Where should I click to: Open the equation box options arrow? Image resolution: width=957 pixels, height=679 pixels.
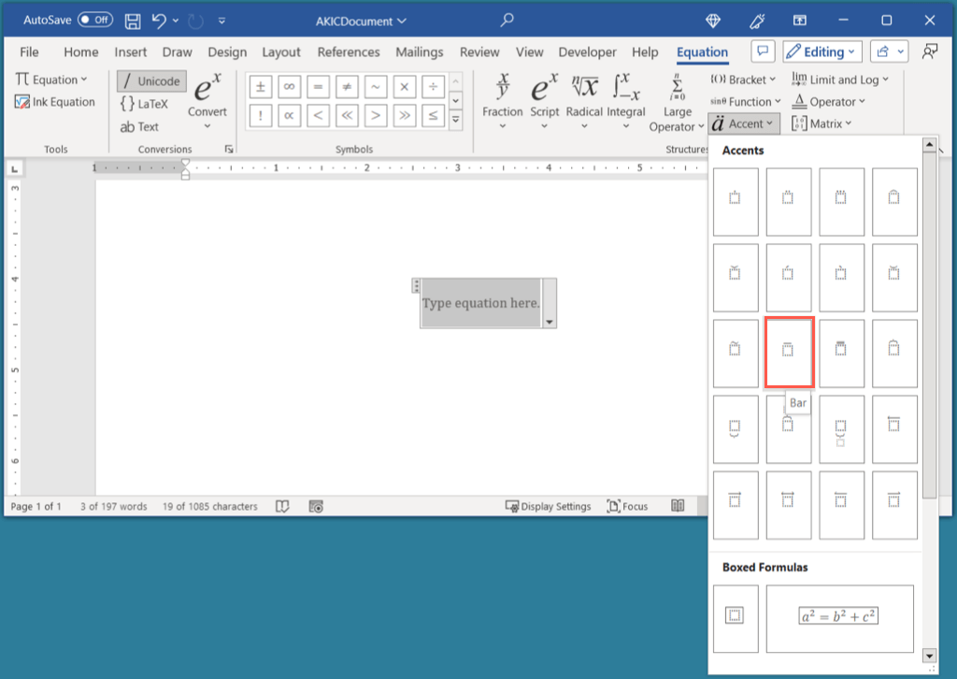[550, 322]
